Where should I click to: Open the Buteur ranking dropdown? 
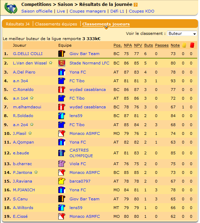click(x=182, y=33)
